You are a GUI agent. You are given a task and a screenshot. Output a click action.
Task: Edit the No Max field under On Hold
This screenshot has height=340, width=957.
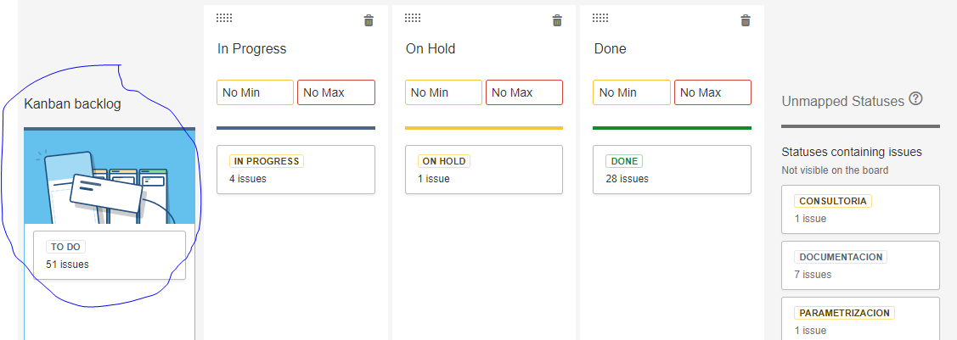[524, 92]
